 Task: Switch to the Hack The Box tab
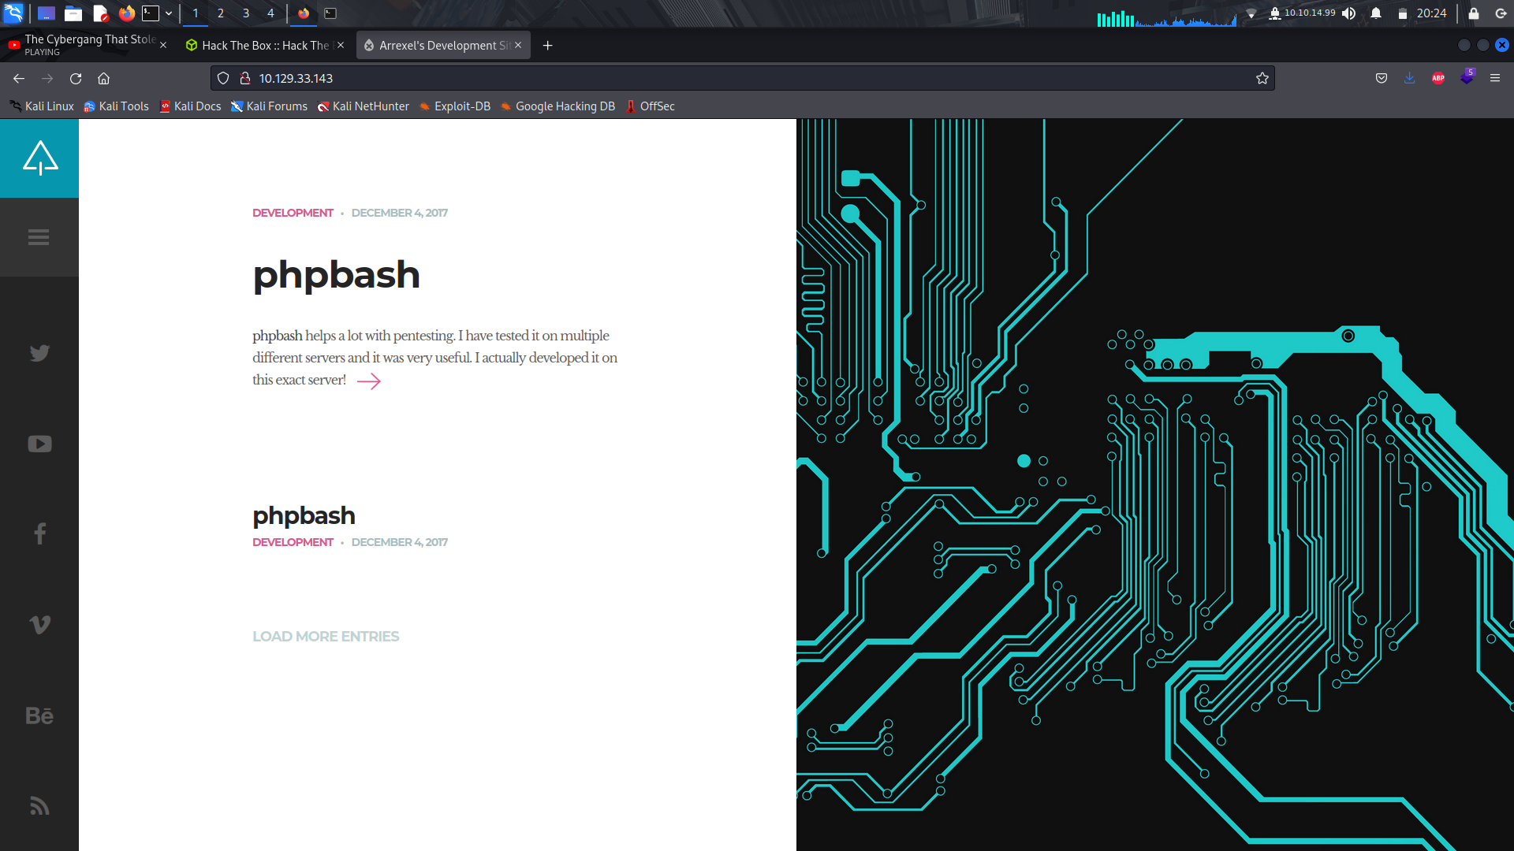coord(265,46)
